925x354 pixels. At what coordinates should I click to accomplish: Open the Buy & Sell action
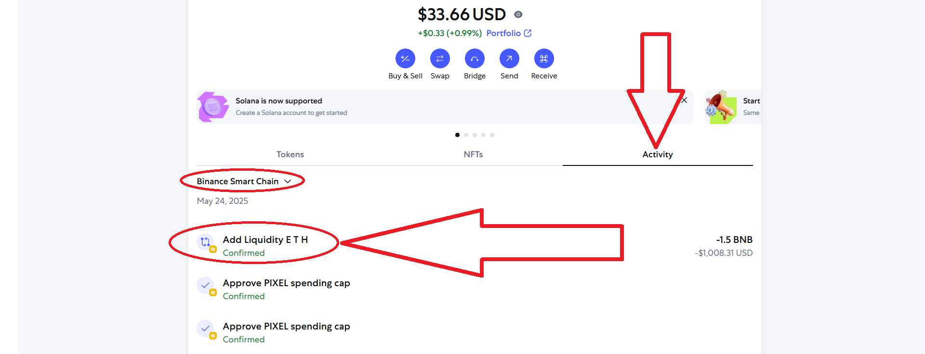[x=405, y=59]
